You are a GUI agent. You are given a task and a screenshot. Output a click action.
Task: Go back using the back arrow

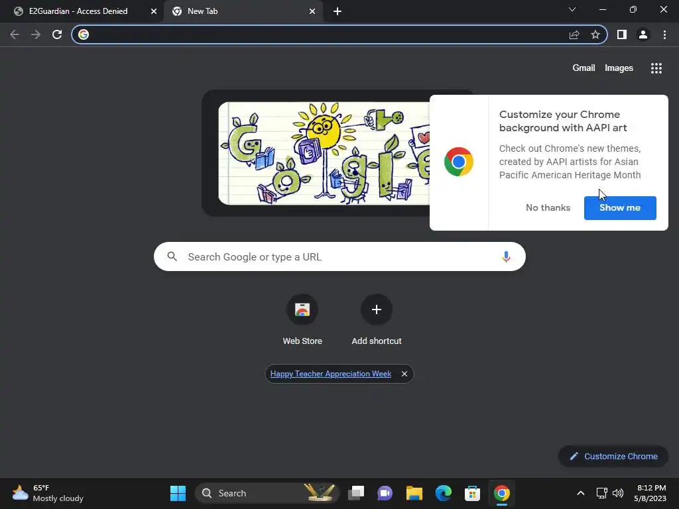click(15, 34)
